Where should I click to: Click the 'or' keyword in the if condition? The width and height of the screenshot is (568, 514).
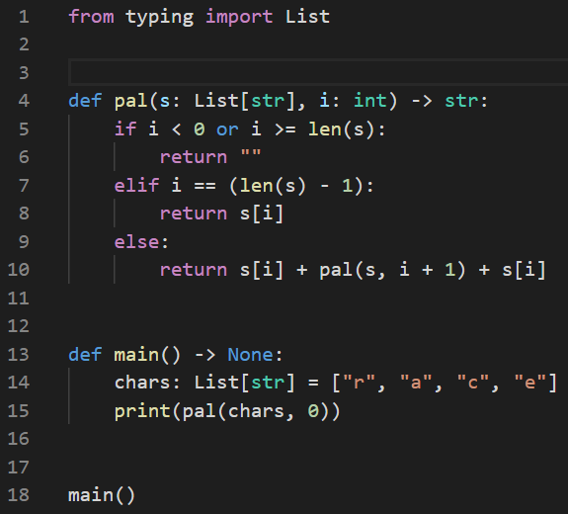click(227, 129)
